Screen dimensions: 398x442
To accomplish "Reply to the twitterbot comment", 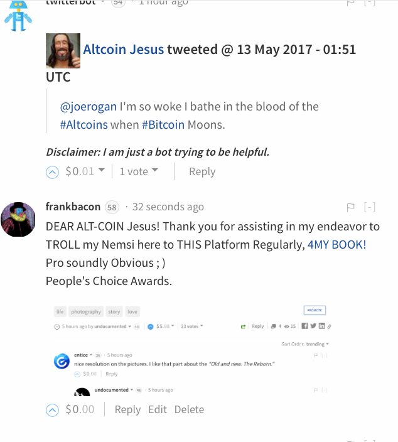I will [202, 171].
